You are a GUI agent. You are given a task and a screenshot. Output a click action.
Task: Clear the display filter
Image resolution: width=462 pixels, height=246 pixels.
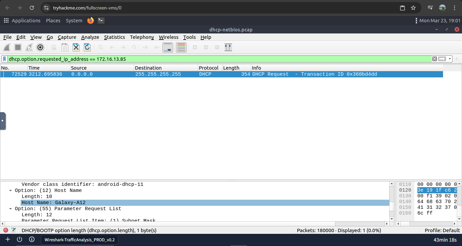pyautogui.click(x=435, y=59)
